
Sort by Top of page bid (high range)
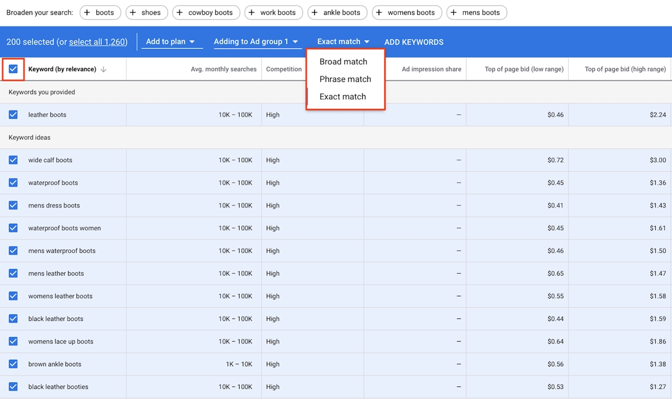click(x=625, y=69)
